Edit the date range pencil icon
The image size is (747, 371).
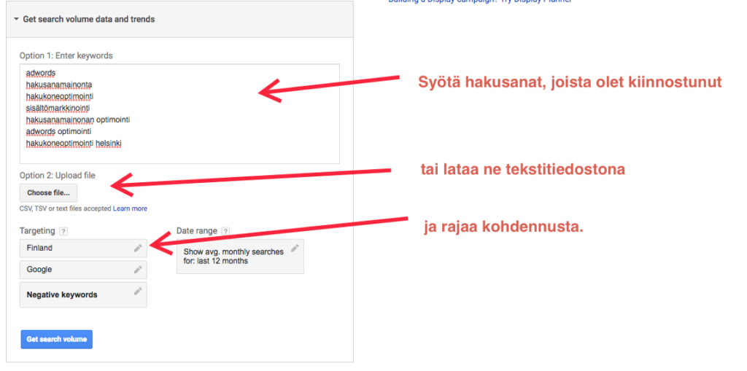[x=295, y=248]
